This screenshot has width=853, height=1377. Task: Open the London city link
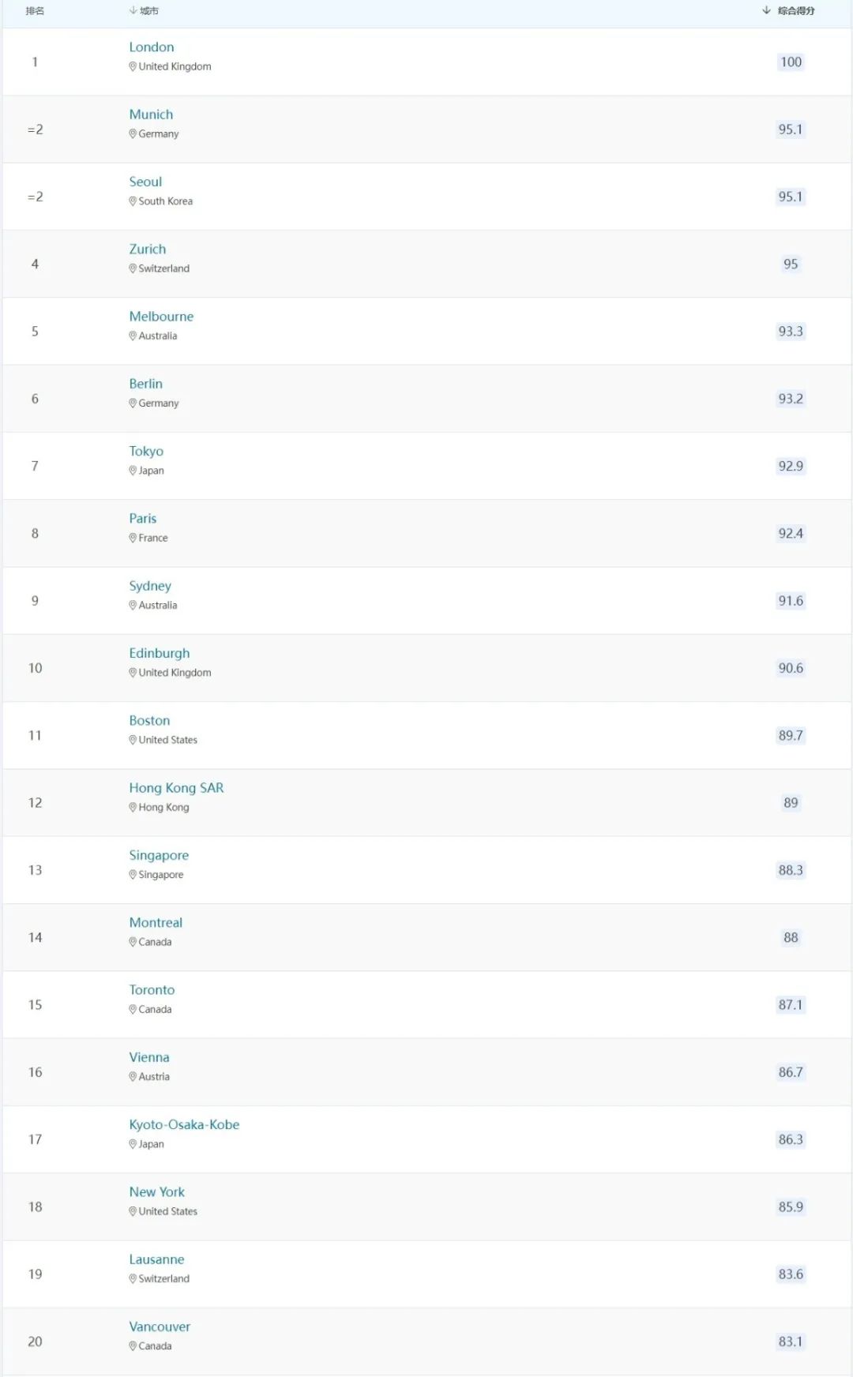coord(152,47)
